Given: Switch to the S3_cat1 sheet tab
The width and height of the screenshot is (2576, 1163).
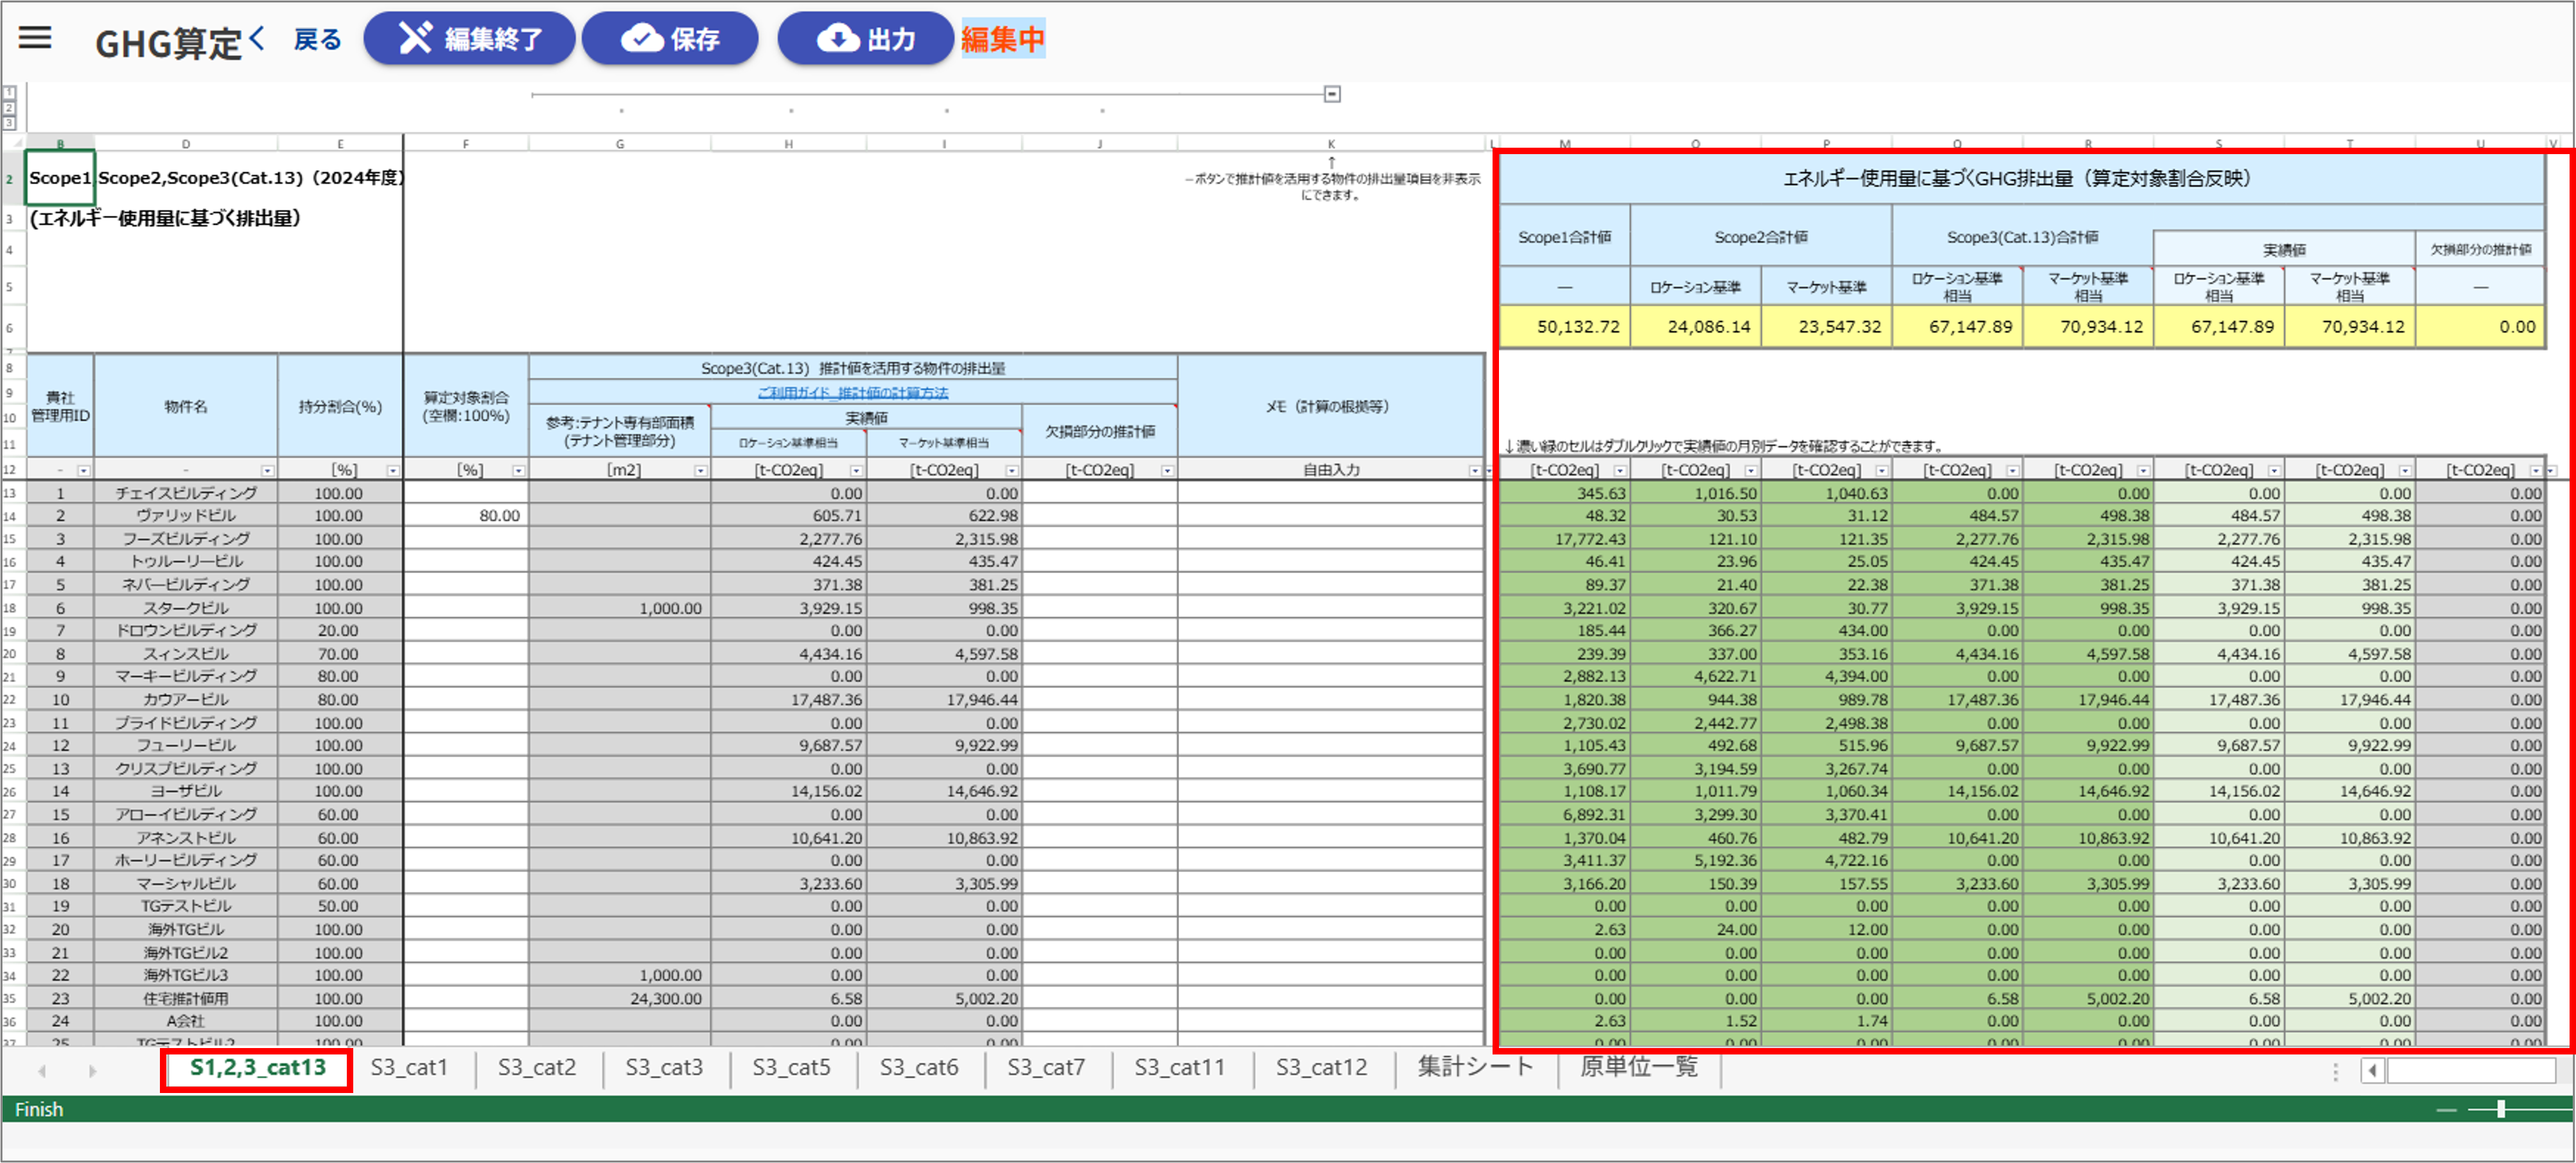Looking at the screenshot, I should 408,1067.
